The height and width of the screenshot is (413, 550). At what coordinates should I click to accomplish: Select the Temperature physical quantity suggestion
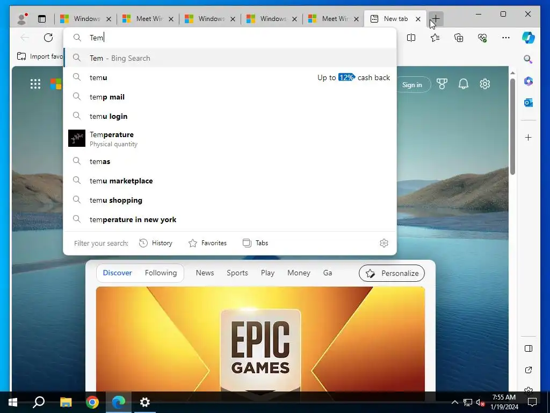(x=230, y=139)
